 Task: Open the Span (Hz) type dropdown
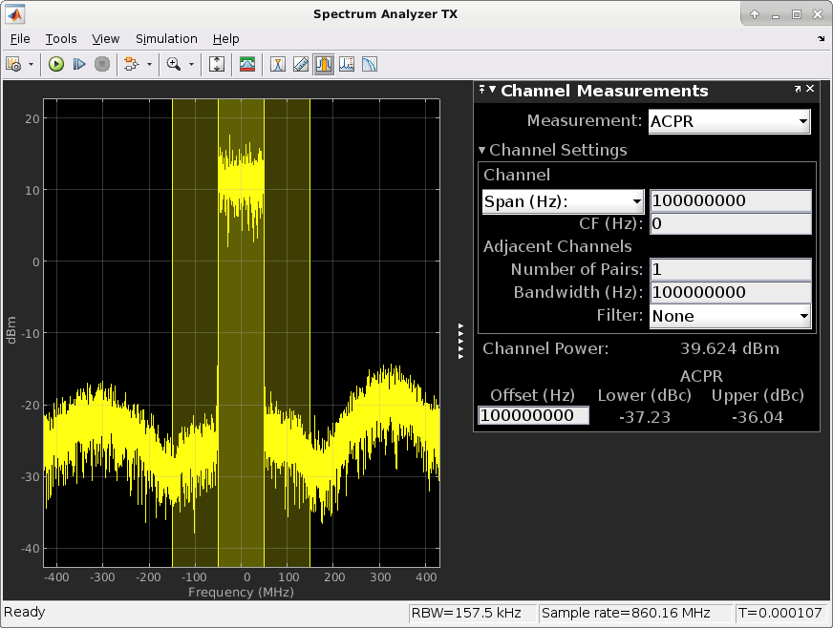pos(563,201)
